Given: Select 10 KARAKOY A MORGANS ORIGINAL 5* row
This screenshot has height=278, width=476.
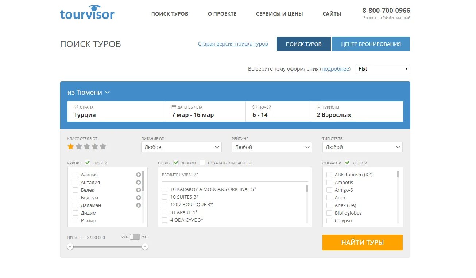Looking at the screenshot, I should pos(209,189).
